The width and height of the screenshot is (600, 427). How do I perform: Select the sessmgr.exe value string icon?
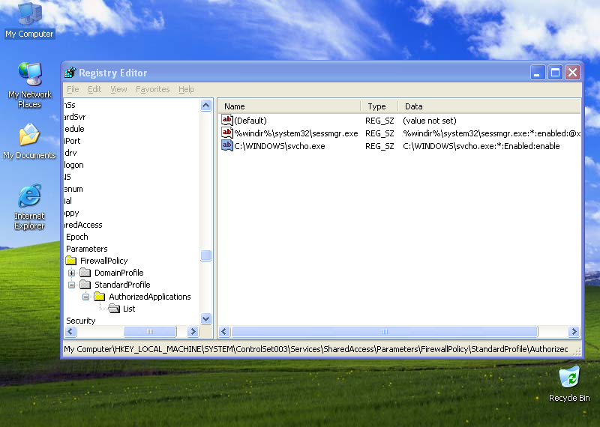(227, 133)
